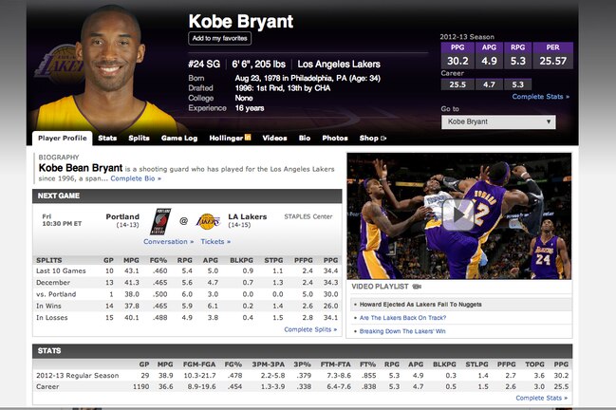Click the Tickets link
Viewport: 616px width, 410px height.
click(215, 241)
